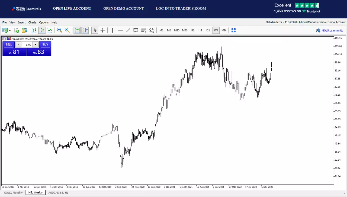Switch to the GOLD, Monthly tab
The image size is (347, 197).
pyautogui.click(x=13, y=192)
